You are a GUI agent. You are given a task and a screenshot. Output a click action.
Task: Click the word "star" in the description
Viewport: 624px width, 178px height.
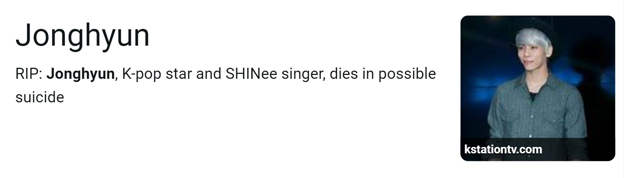click(x=179, y=74)
